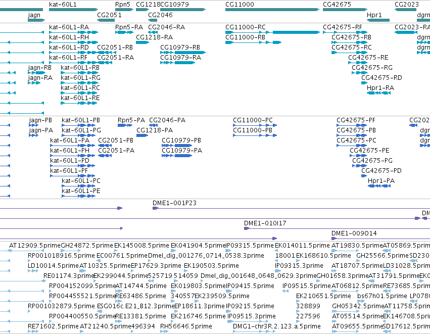Select transcript kat-60L1-RC
Screen dimensions: 430x334
80,88
